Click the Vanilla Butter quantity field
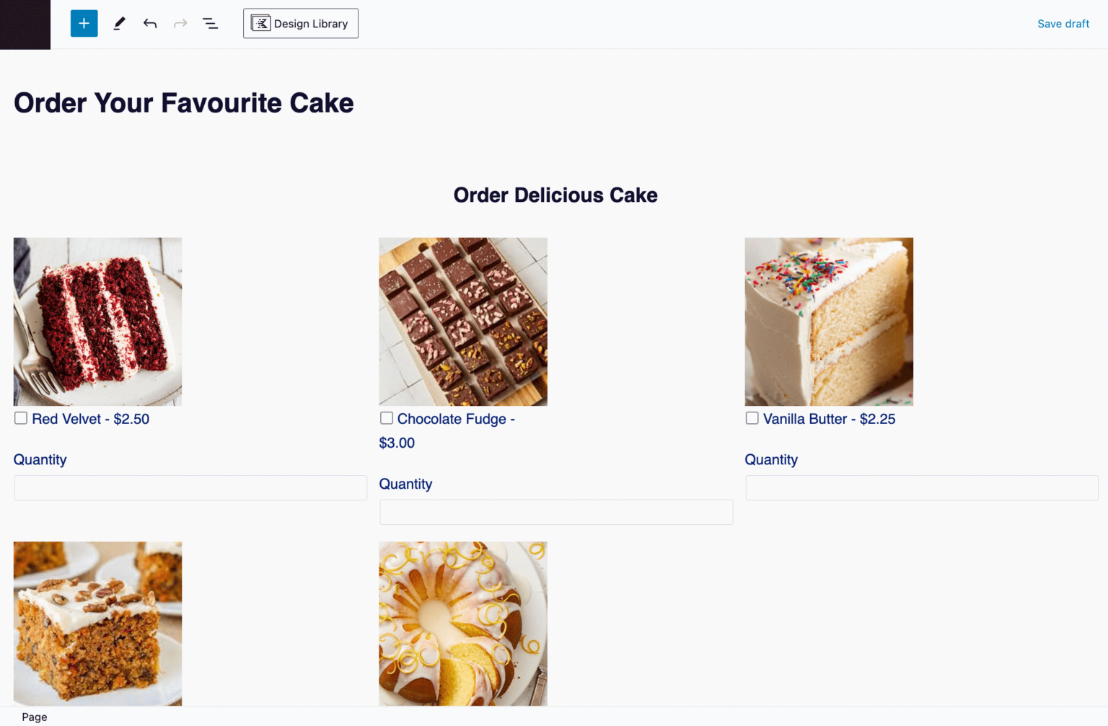Viewport: 1108px width, 726px height. click(x=920, y=487)
